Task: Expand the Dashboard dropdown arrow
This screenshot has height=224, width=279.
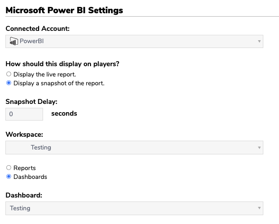Action: tap(259, 208)
